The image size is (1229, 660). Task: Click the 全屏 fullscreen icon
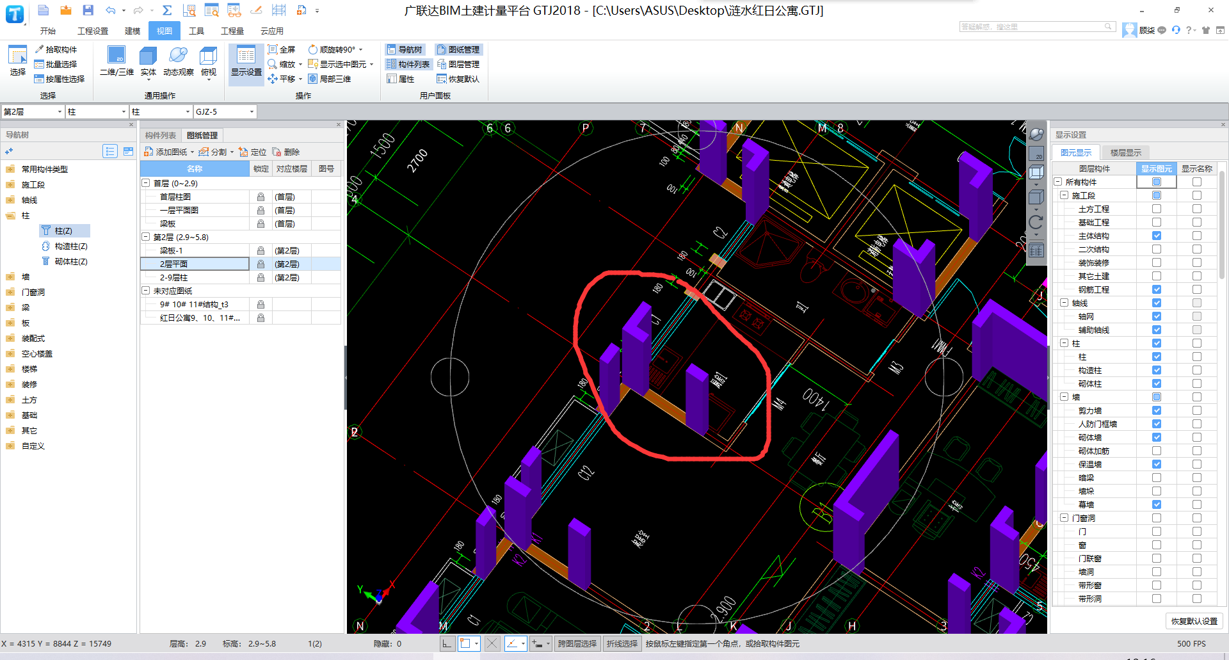273,49
